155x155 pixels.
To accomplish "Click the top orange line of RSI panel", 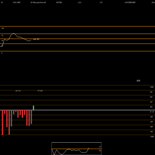I will click(x=77, y=26).
